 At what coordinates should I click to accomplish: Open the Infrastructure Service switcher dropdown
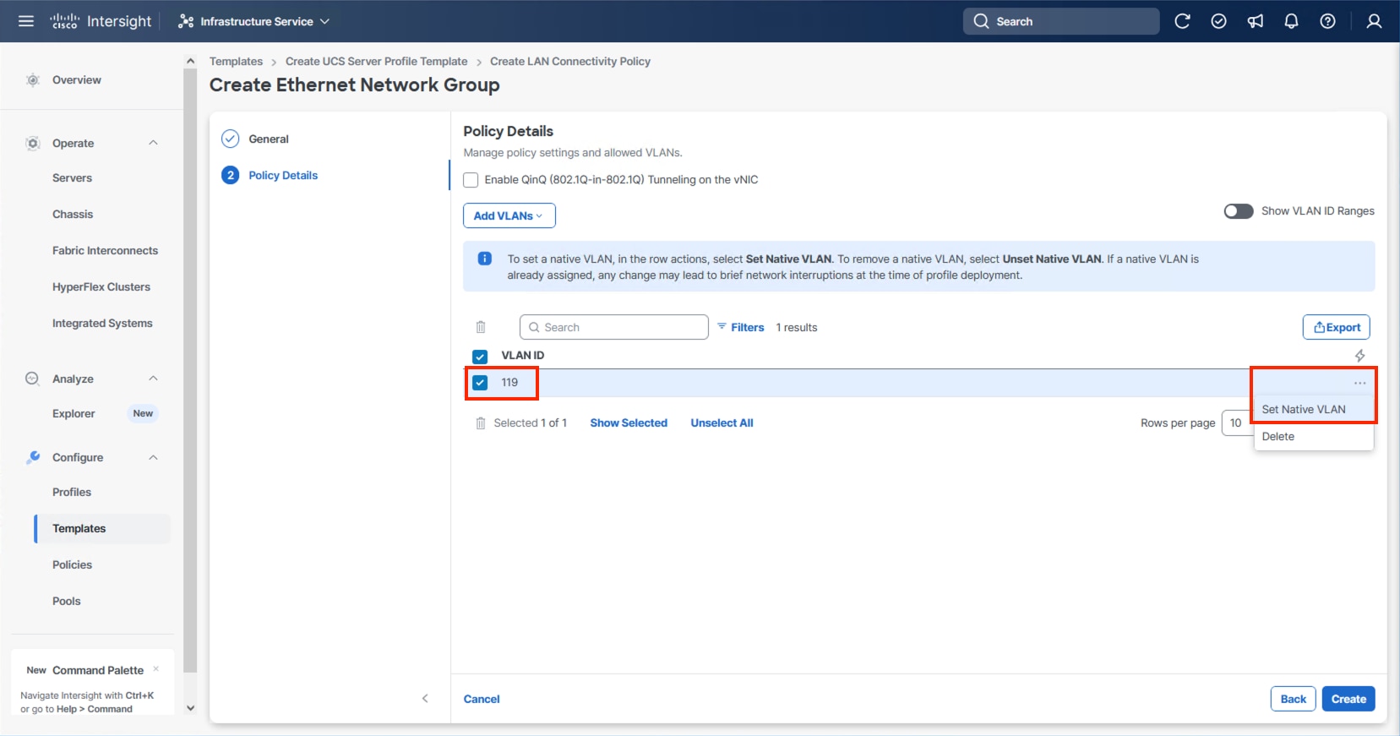coord(254,21)
